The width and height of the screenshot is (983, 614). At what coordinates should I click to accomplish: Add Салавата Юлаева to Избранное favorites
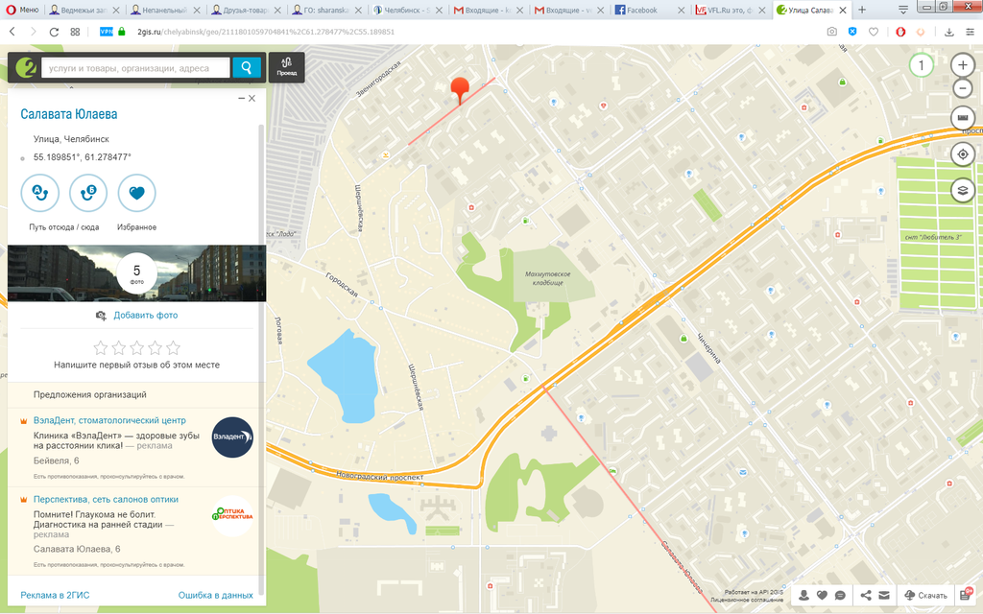pos(136,193)
